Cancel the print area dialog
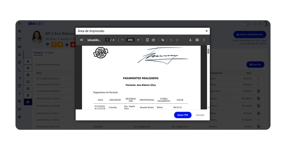This screenshot has width=286, height=150. click(200, 115)
